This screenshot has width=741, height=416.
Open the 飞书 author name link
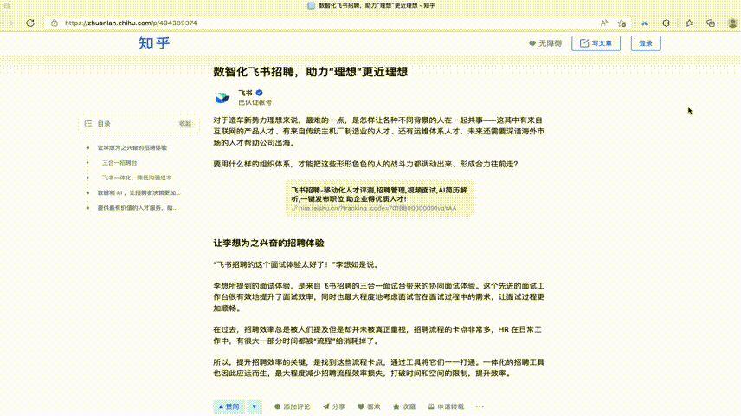tap(245, 93)
